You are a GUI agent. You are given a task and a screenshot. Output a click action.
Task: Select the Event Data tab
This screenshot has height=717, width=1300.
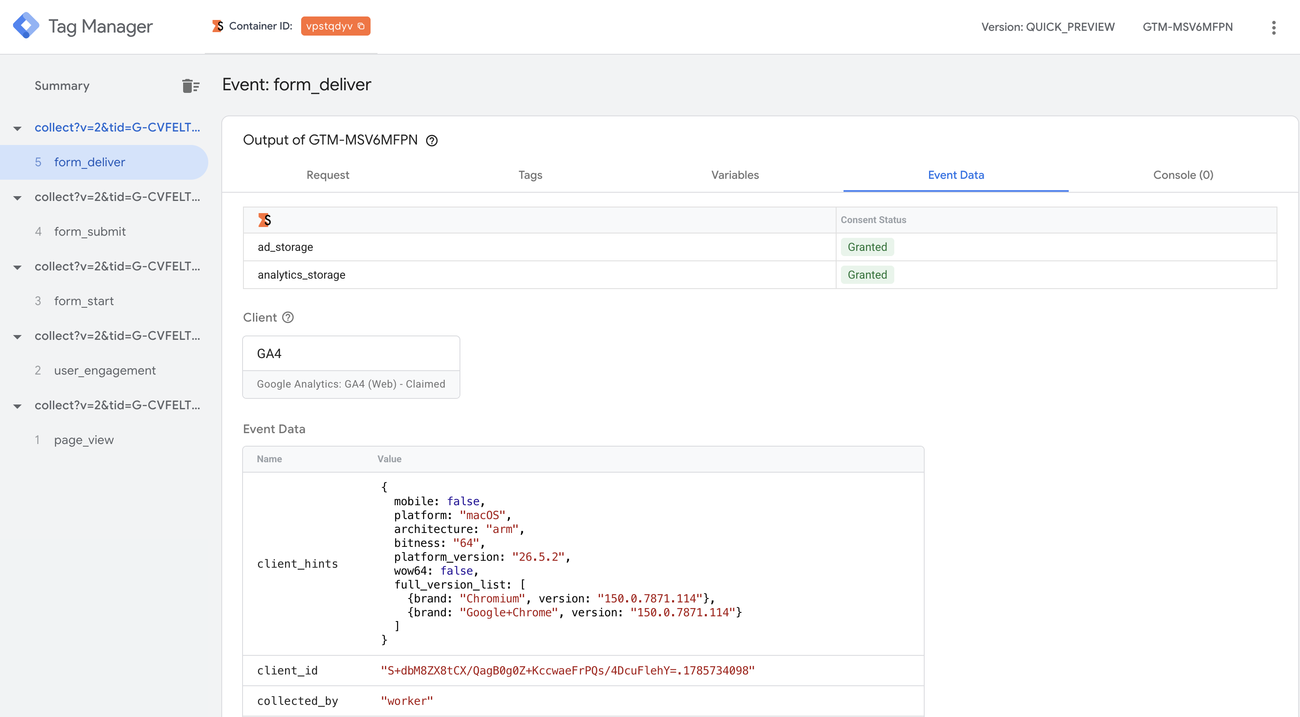[x=955, y=175]
